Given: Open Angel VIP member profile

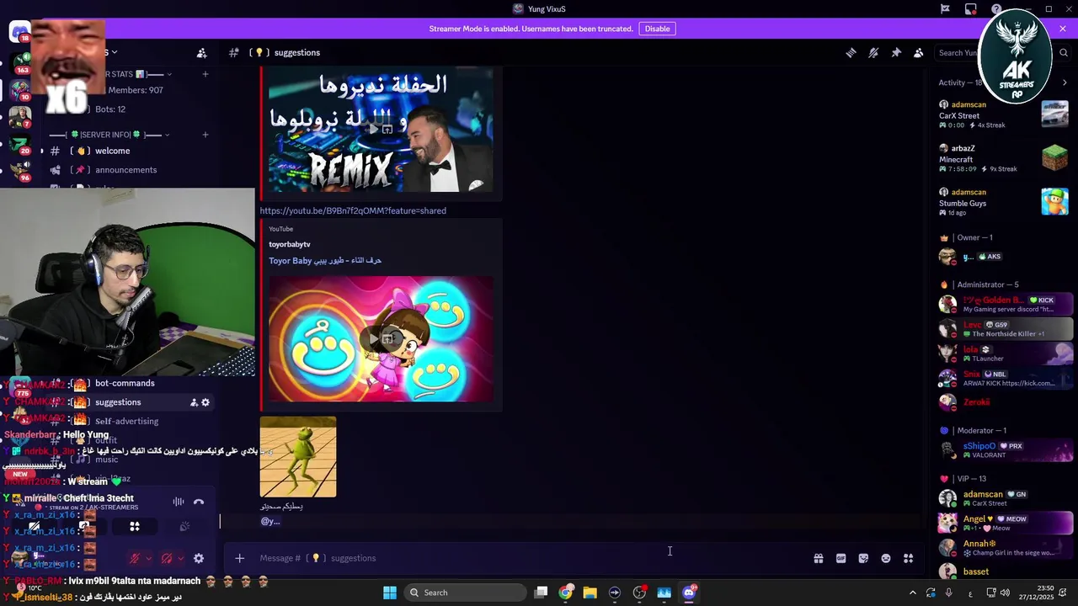Looking at the screenshot, I should pyautogui.click(x=1006, y=524).
